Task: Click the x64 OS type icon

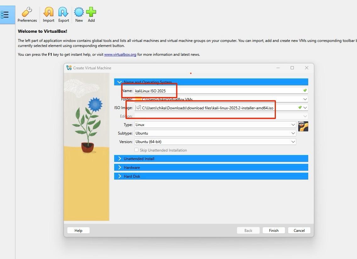Action: click(x=303, y=127)
